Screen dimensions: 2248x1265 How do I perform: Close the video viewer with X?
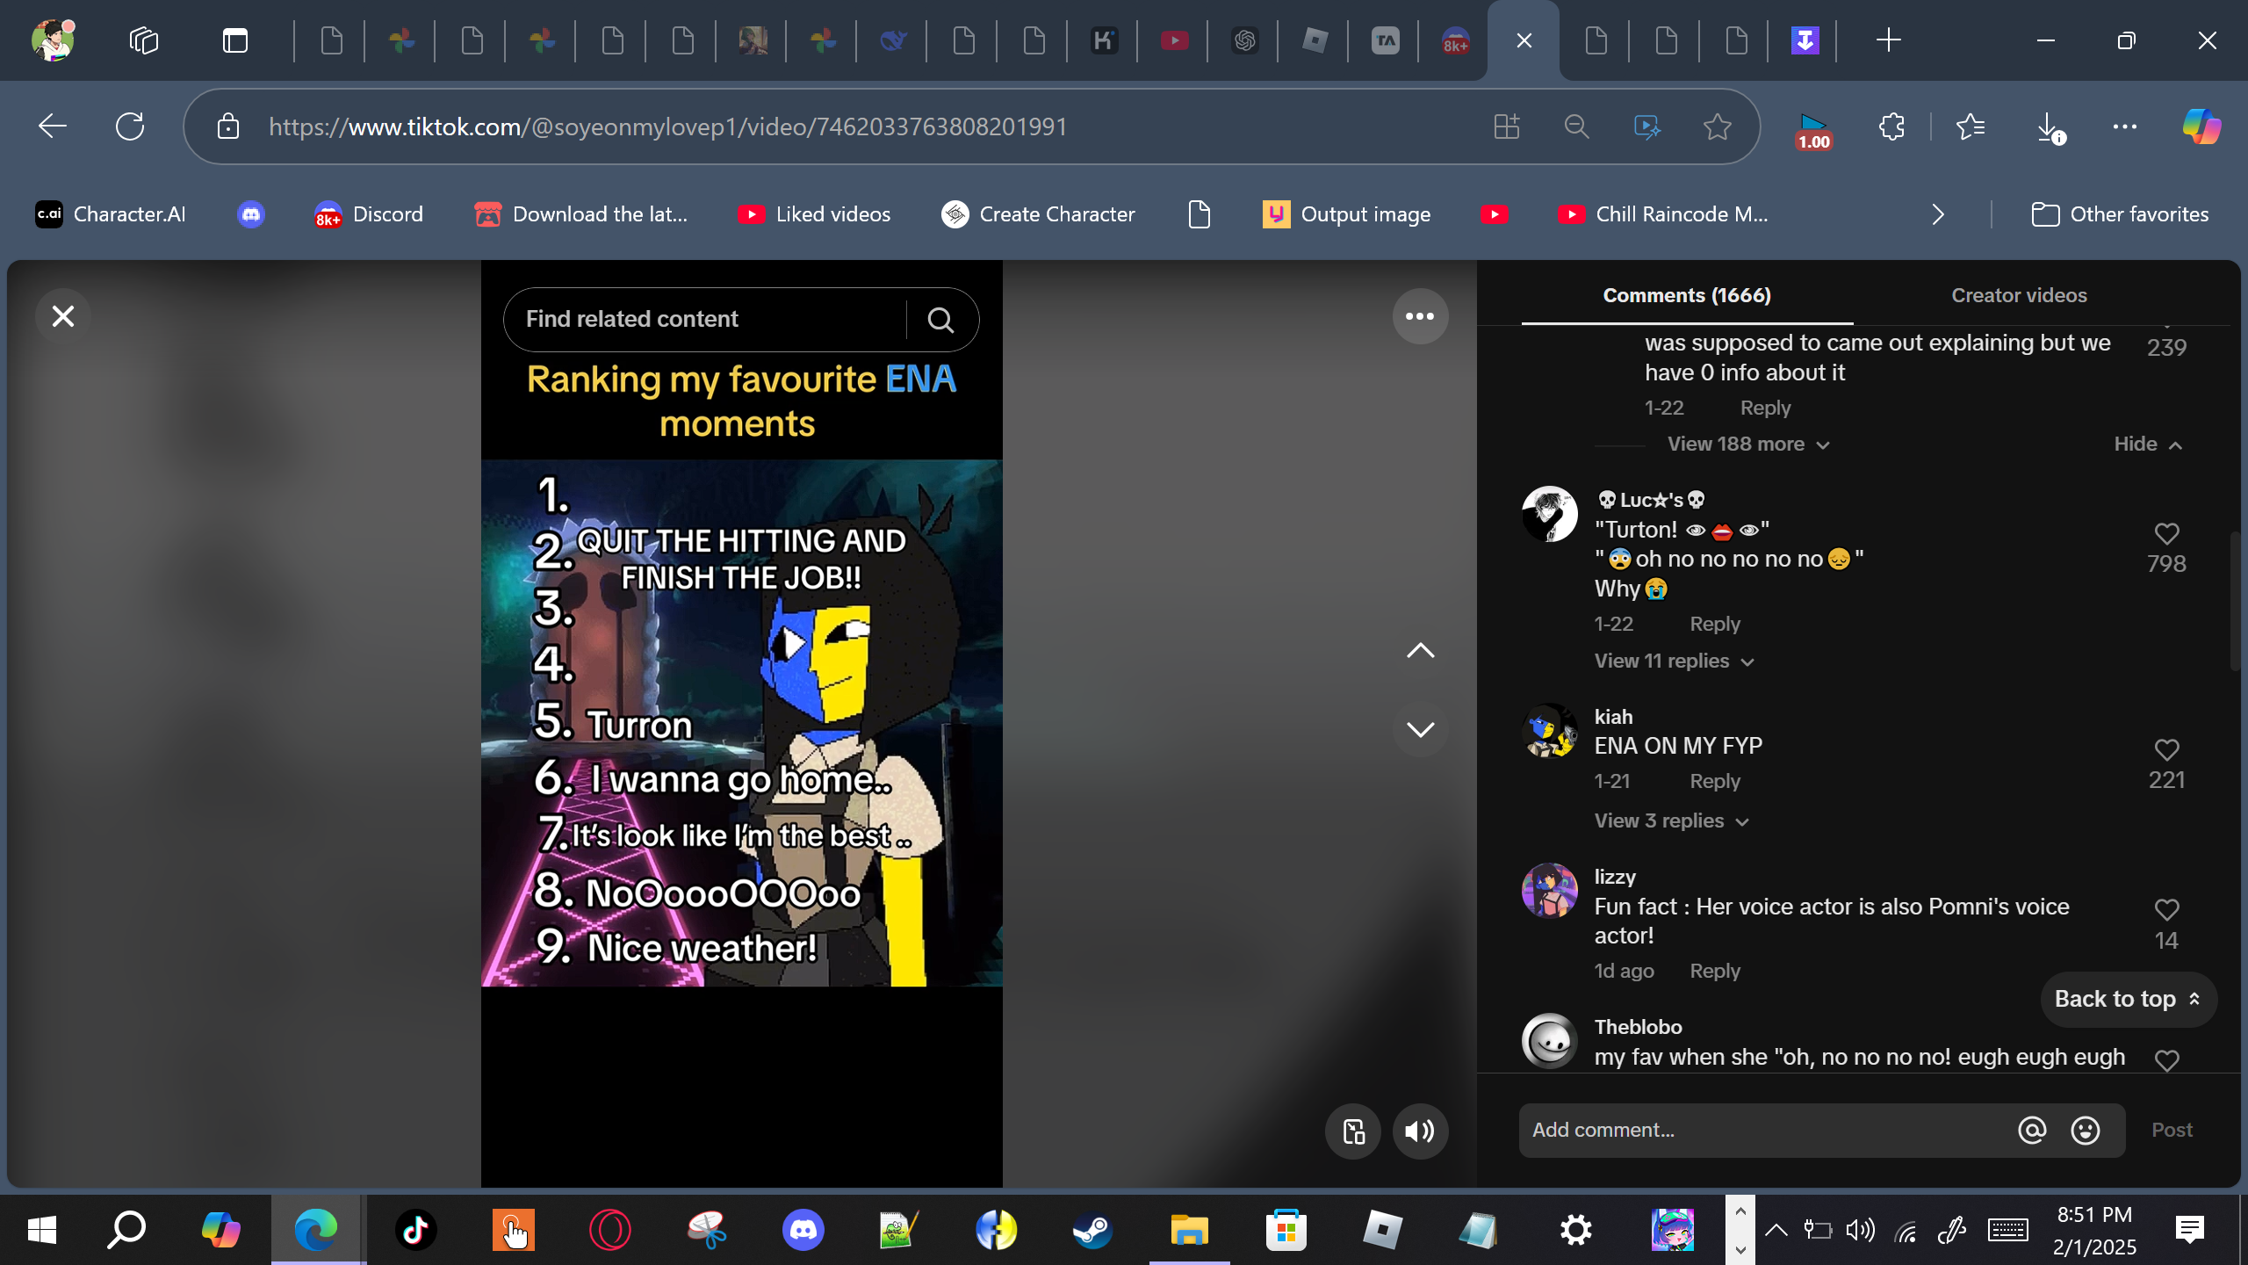[x=63, y=316]
